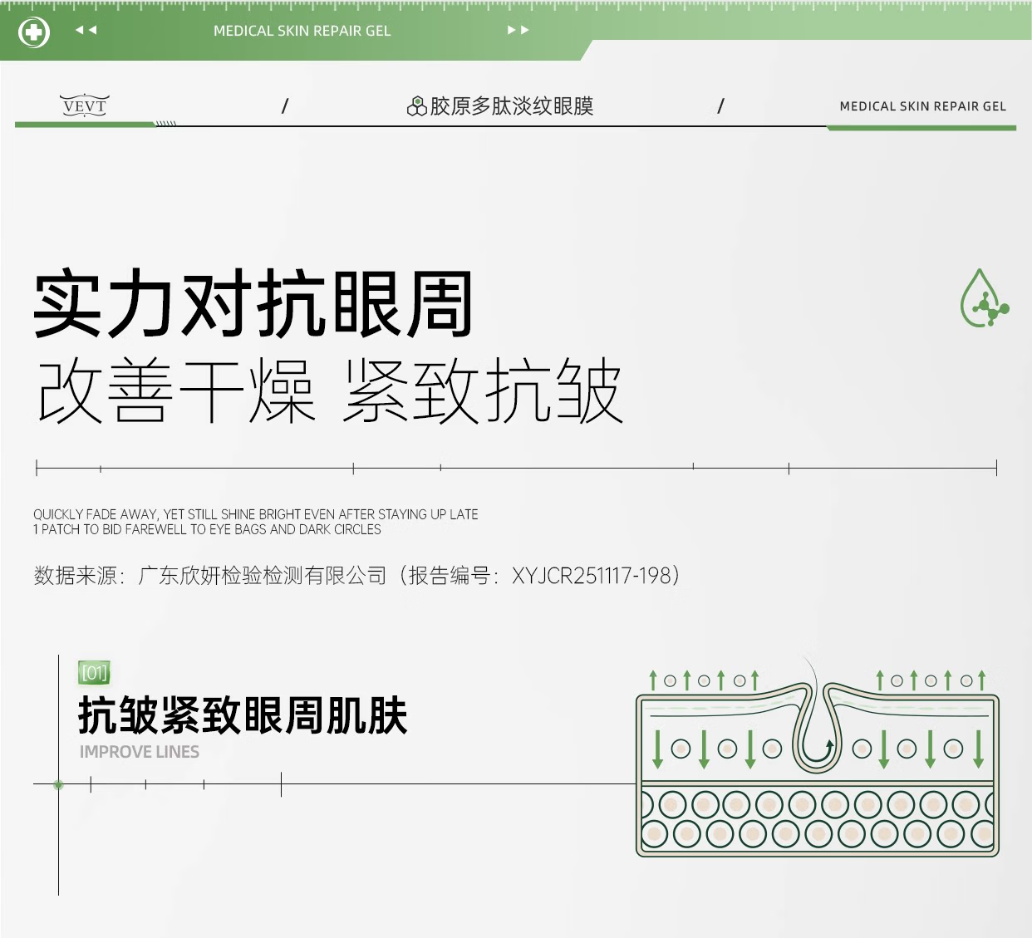This screenshot has width=1032, height=938.
Task: Click the fat cell layer in skin diagram
Action: pyautogui.click(x=818, y=820)
